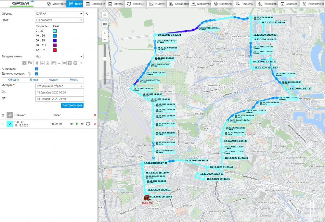Image resolution: width=325 pixels, height=222 pixels.
Task: Open the map layers selector icon
Action: point(105,24)
